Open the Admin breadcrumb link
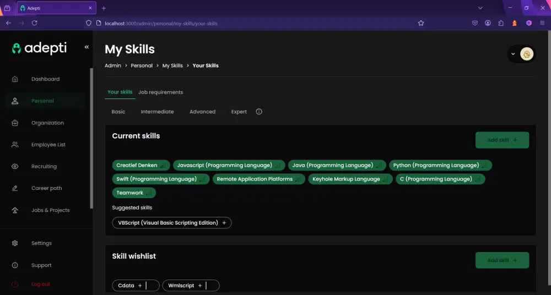Viewport: 551px width, 295px height. pos(113,65)
